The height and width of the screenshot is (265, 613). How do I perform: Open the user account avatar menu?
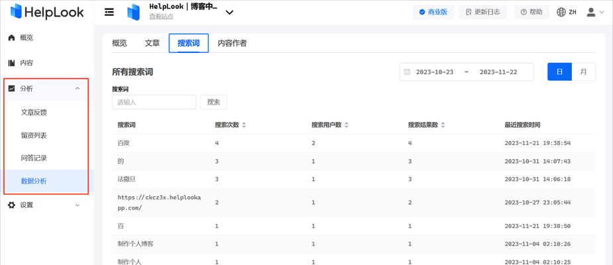point(595,12)
